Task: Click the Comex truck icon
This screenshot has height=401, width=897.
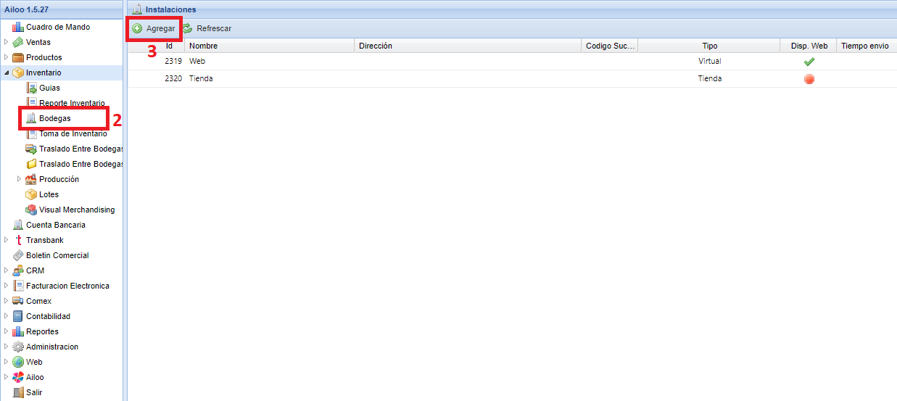Action: coord(18,301)
